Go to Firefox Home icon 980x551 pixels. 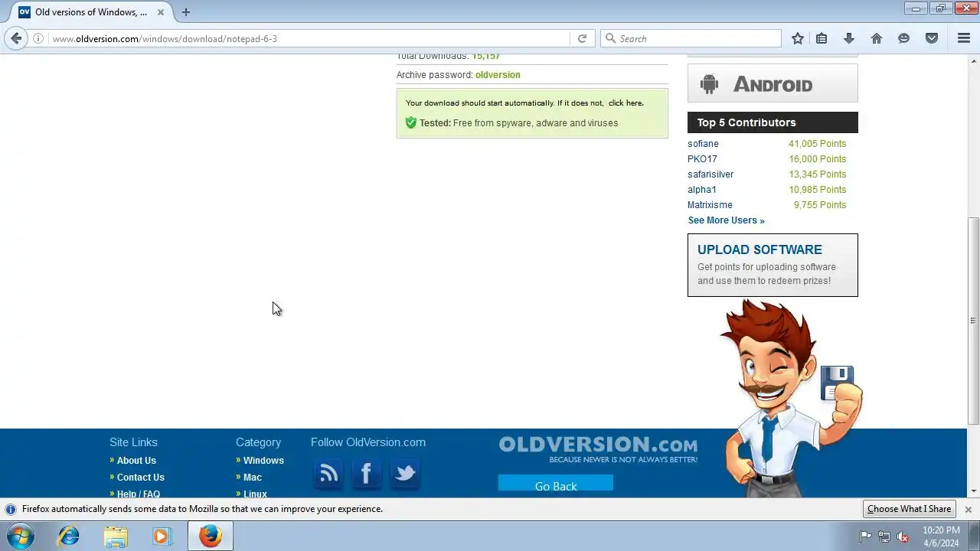(x=877, y=38)
